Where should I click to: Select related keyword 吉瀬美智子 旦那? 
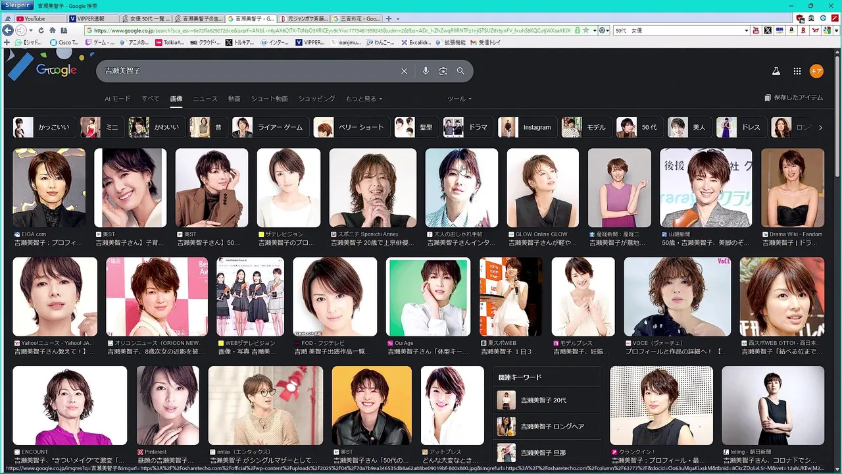coord(547,453)
